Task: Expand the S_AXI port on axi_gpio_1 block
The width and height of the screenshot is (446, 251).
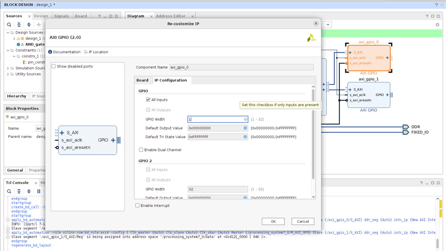Action: click(350, 90)
